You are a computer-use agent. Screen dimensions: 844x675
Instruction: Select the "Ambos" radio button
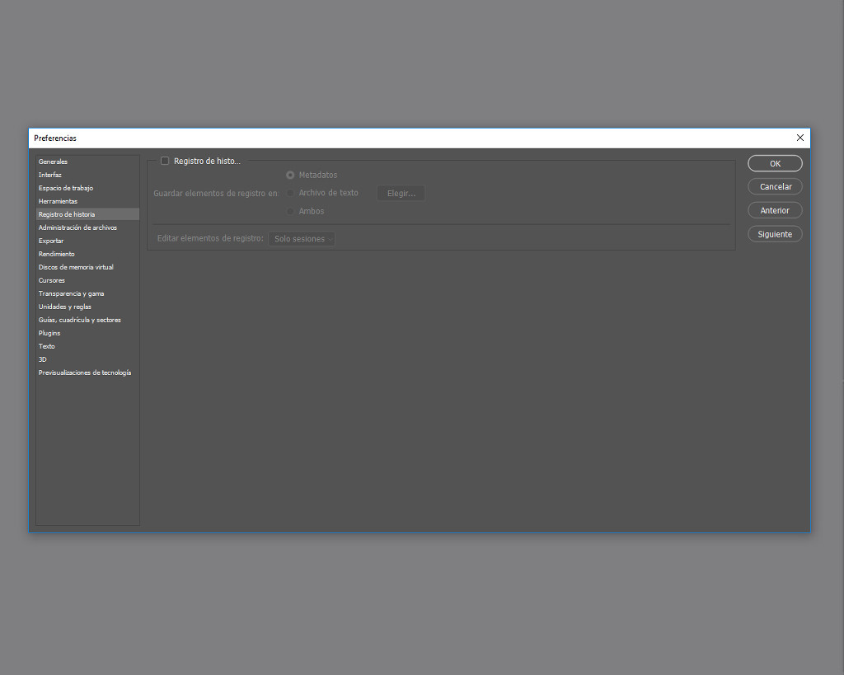click(x=290, y=211)
